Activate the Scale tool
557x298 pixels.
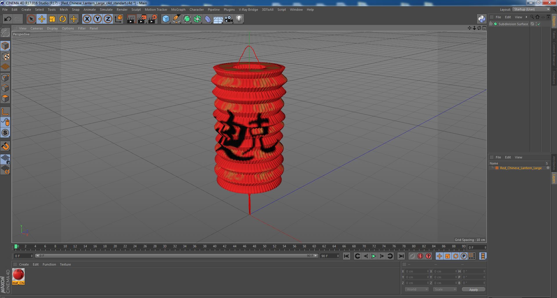pyautogui.click(x=52, y=19)
